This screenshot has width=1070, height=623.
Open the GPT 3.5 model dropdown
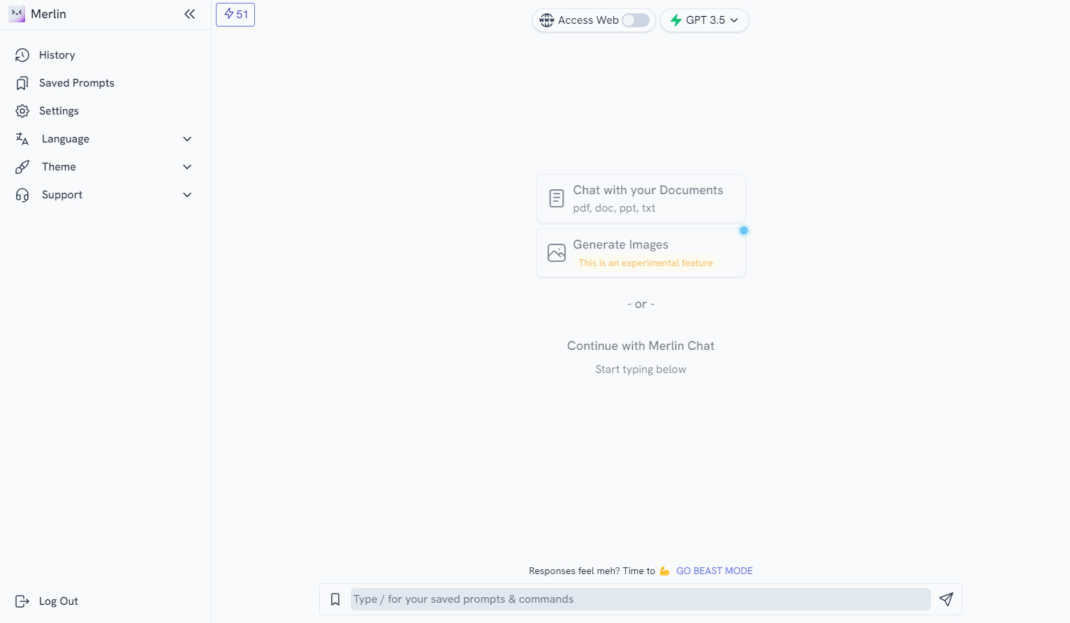704,20
